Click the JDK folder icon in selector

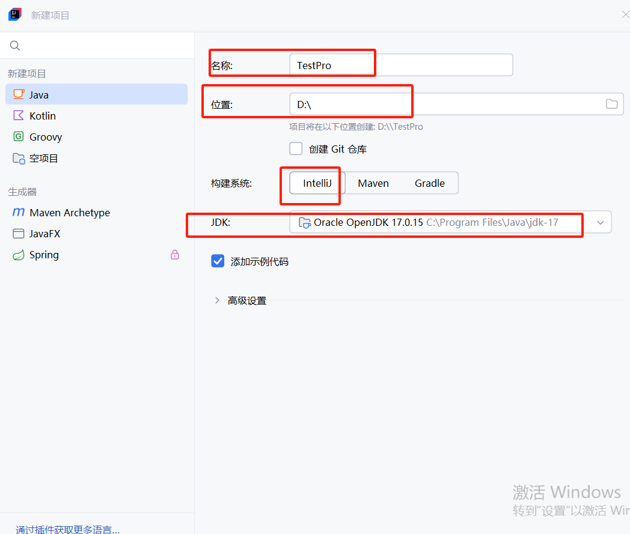pos(305,222)
